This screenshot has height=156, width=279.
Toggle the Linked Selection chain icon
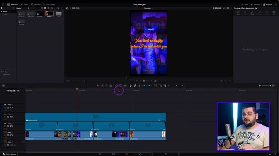(x=135, y=86)
